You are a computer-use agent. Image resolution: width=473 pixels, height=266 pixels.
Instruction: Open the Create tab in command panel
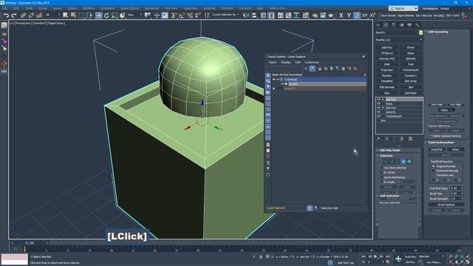point(378,25)
